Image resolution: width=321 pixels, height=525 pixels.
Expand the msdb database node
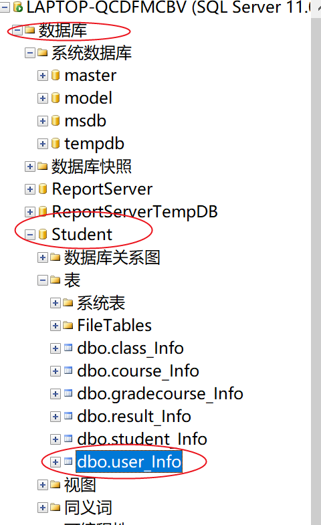pyautogui.click(x=43, y=121)
